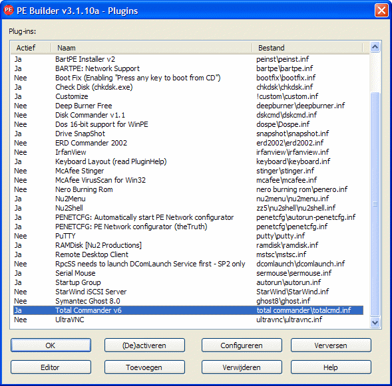Viewport: 392px width, 386px height.
Task: Select the UltraVNC plugin row
Action: pos(188,320)
